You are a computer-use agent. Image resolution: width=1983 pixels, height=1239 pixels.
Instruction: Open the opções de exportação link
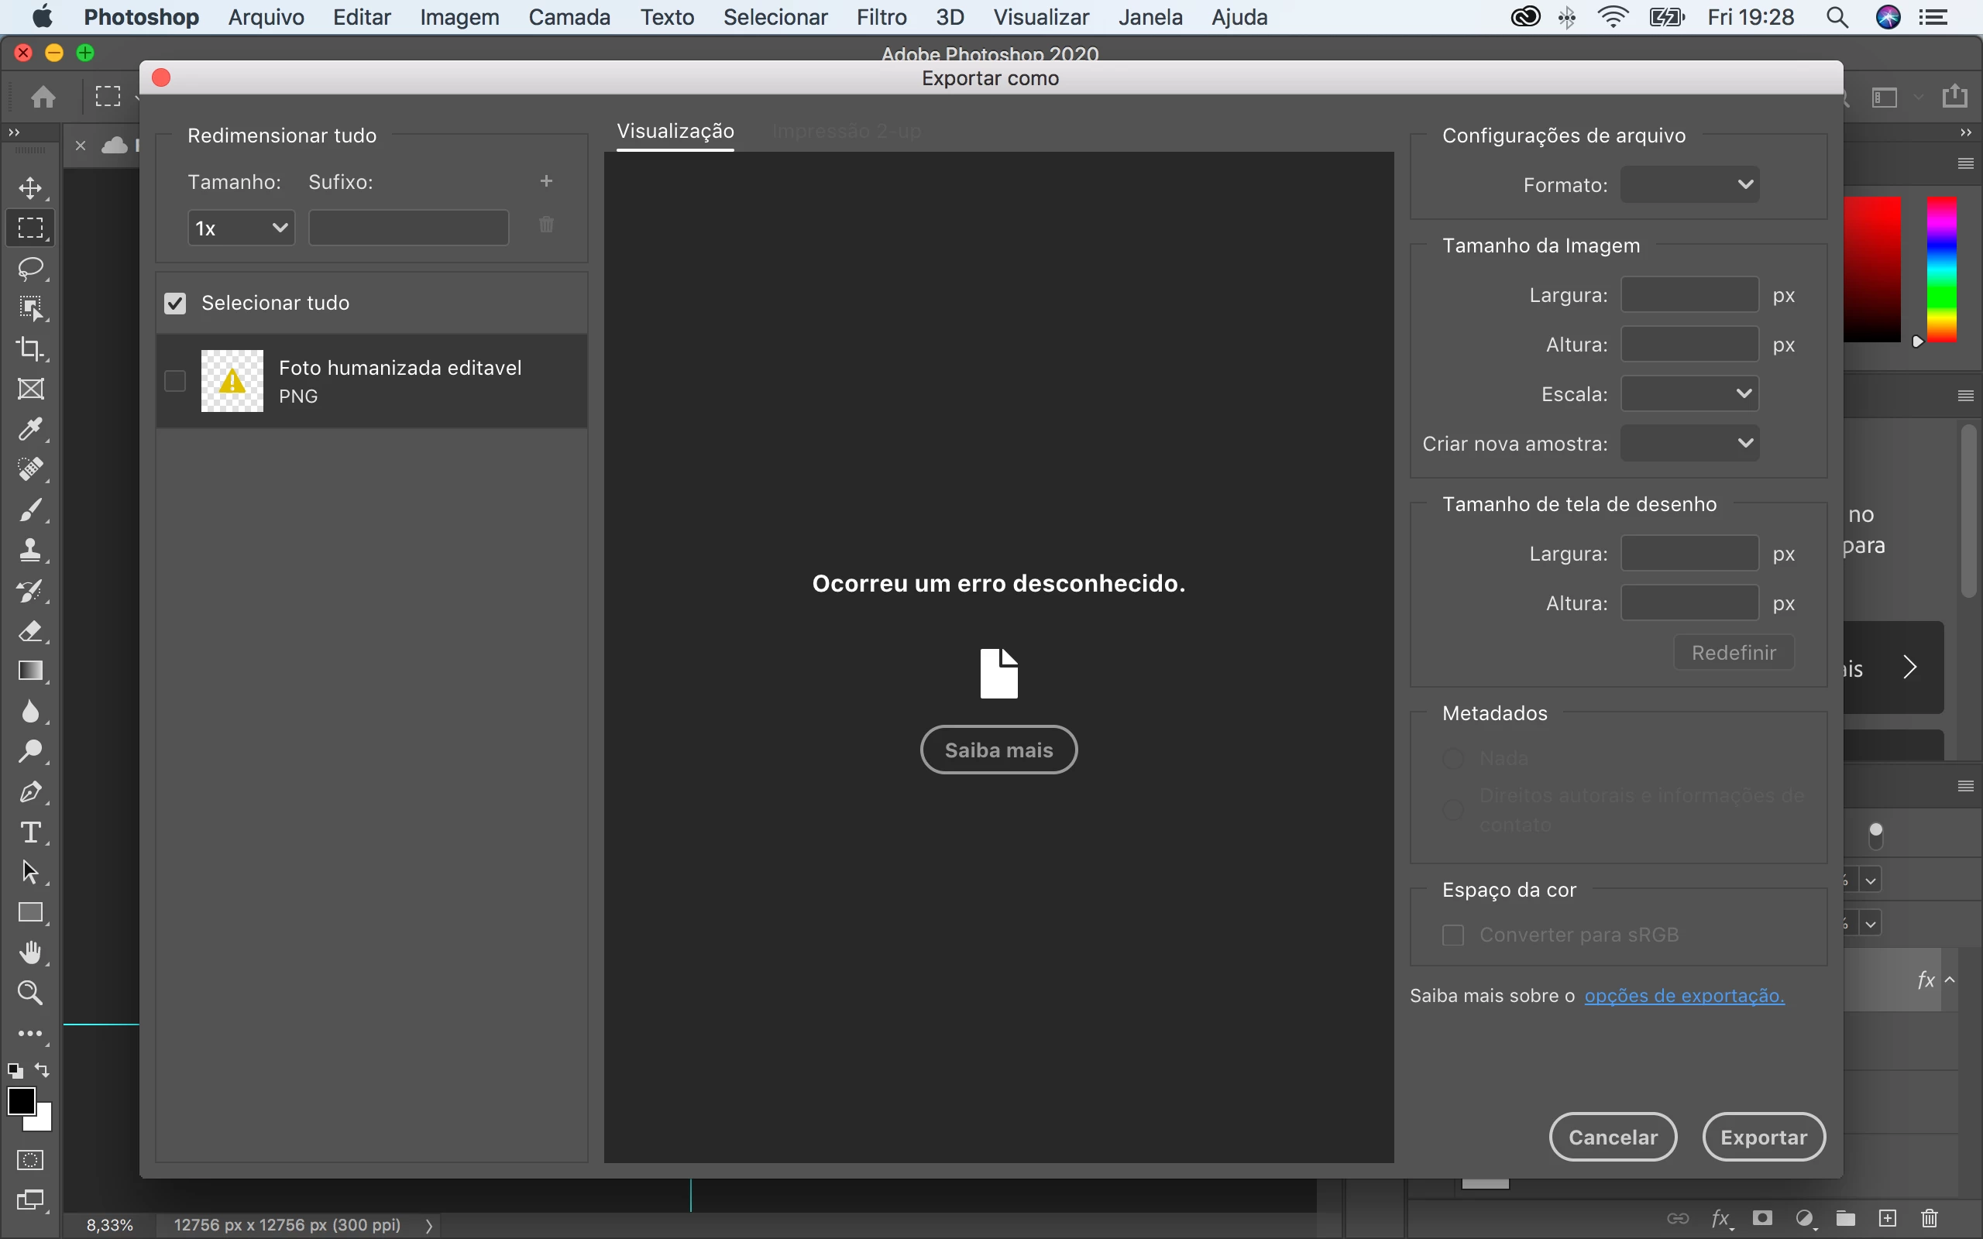pyautogui.click(x=1684, y=996)
